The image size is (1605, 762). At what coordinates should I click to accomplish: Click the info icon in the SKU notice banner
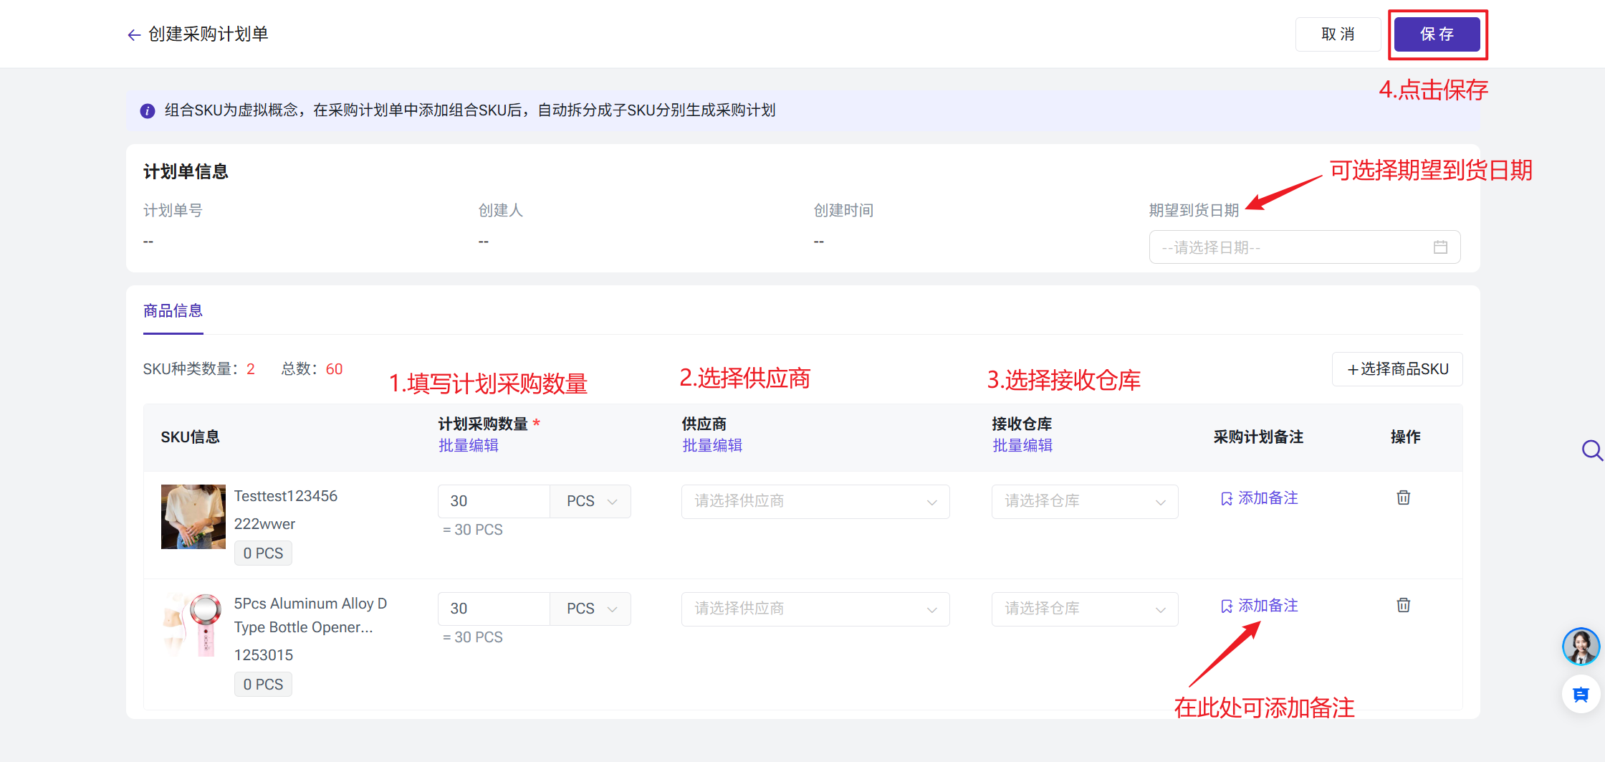(148, 111)
